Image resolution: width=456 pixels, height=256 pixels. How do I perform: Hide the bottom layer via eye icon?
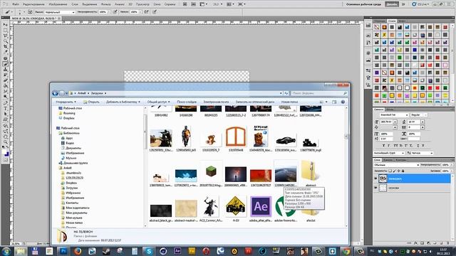click(x=375, y=188)
